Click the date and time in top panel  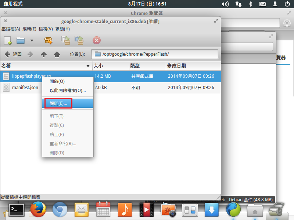pos(147,4)
